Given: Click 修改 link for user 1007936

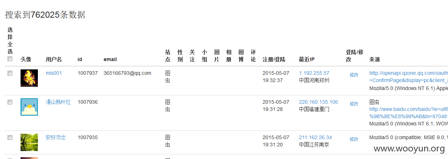Looking at the screenshot, I should click(354, 104).
